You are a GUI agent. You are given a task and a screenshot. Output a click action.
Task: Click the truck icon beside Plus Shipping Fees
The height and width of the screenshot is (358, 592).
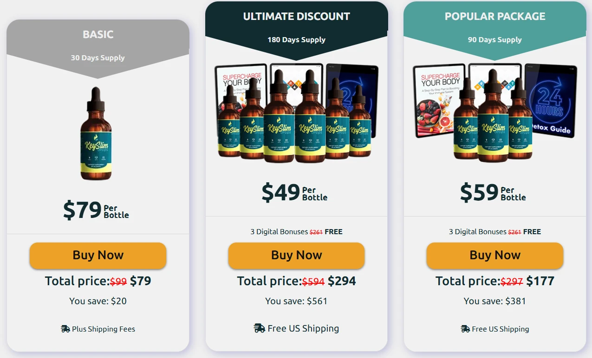[65, 329]
